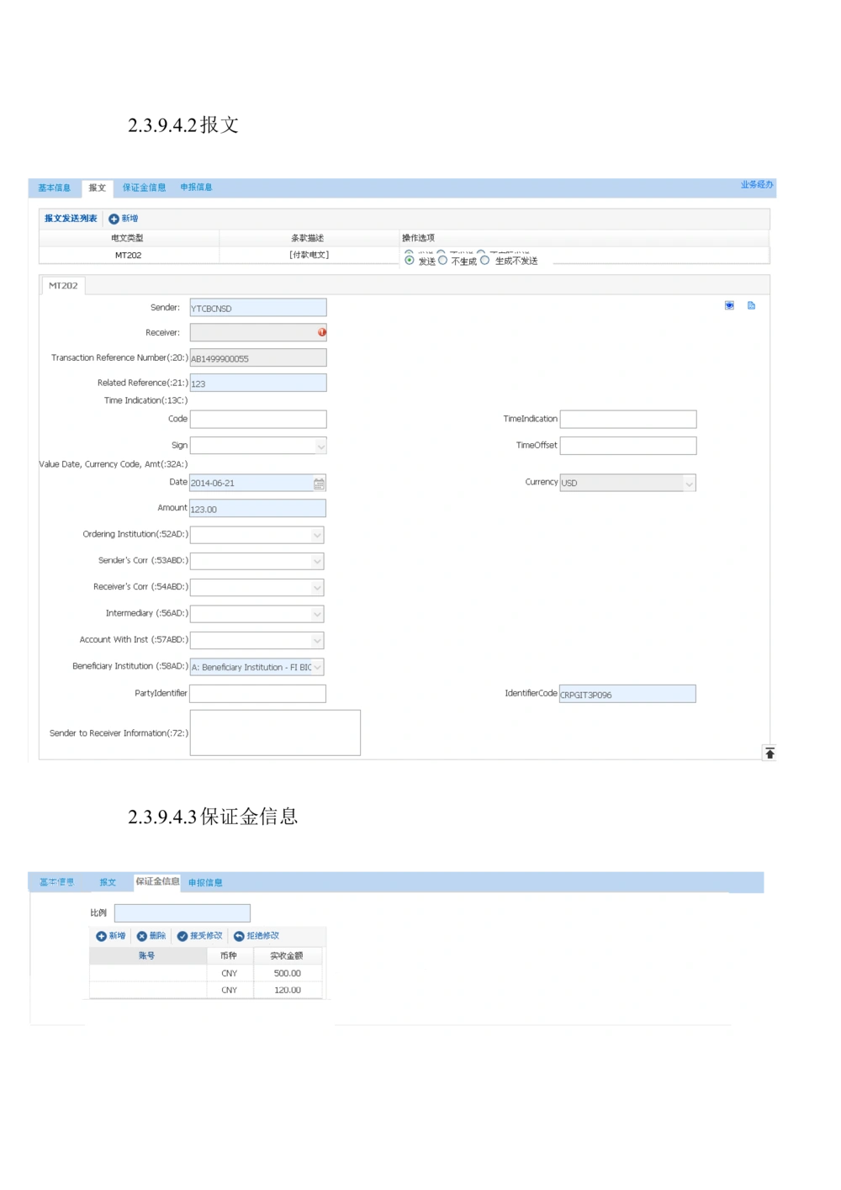Click the 报文发送列表 header label
Screen dimensions: 841x1190
click(x=71, y=219)
